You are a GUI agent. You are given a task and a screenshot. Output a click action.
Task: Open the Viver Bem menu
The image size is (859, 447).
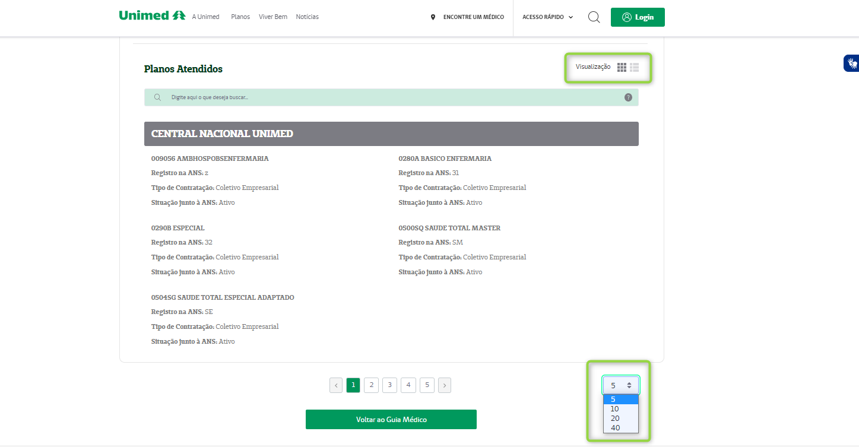(x=273, y=17)
